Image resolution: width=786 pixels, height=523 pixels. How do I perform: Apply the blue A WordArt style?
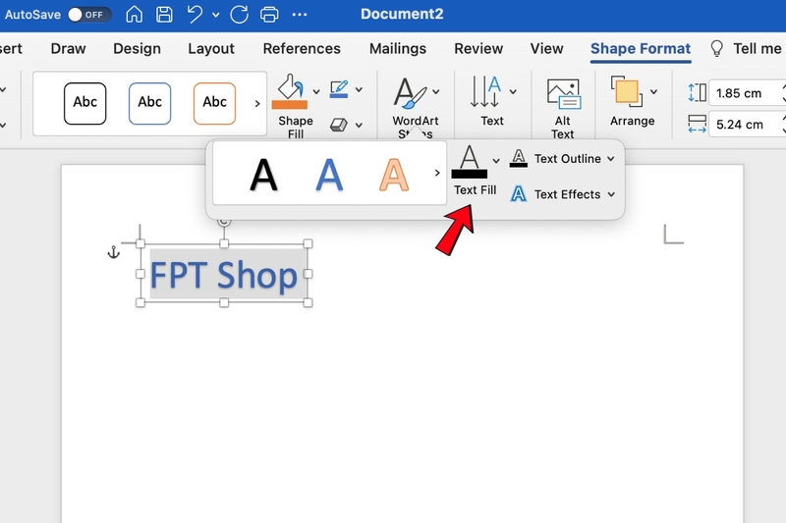(329, 176)
